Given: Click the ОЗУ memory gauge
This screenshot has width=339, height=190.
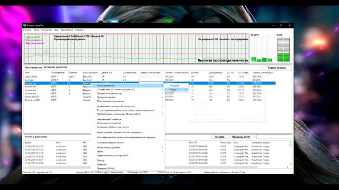Looking at the screenshot, I should point(283,50).
